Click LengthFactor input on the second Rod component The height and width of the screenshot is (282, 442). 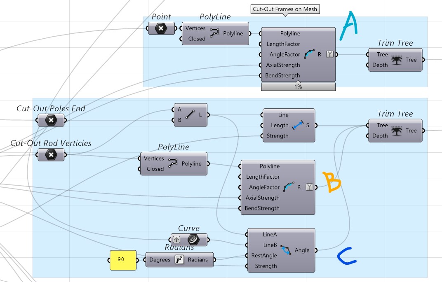263,177
